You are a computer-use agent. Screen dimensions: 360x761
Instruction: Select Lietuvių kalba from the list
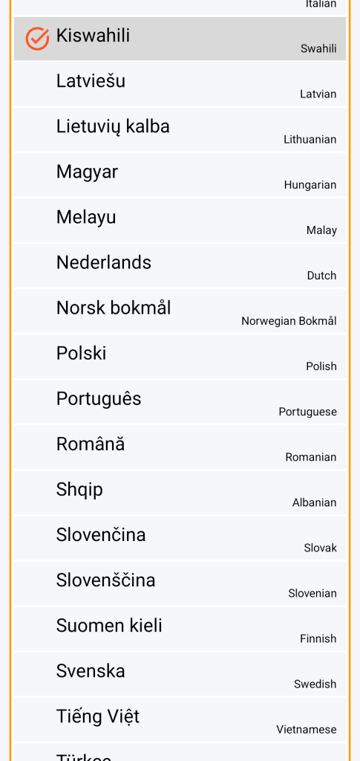click(x=180, y=129)
